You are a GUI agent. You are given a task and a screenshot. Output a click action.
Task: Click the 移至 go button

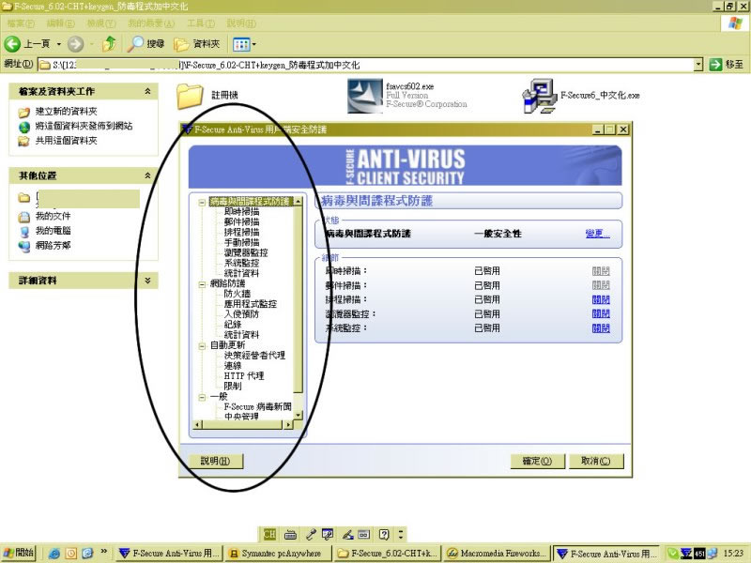tap(727, 64)
